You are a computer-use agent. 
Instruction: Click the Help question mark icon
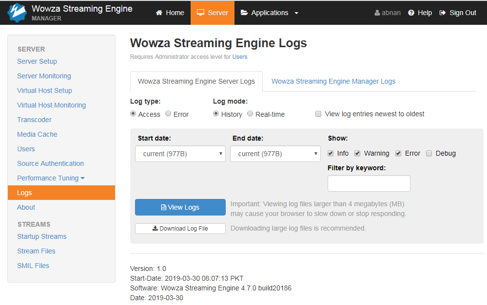tap(411, 13)
